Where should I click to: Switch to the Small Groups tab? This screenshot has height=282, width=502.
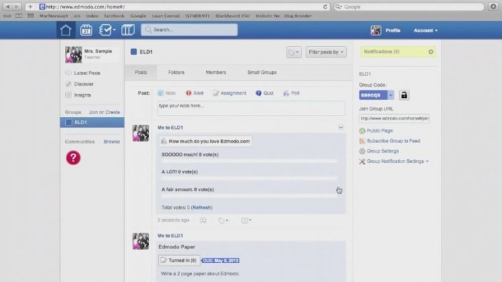(262, 73)
